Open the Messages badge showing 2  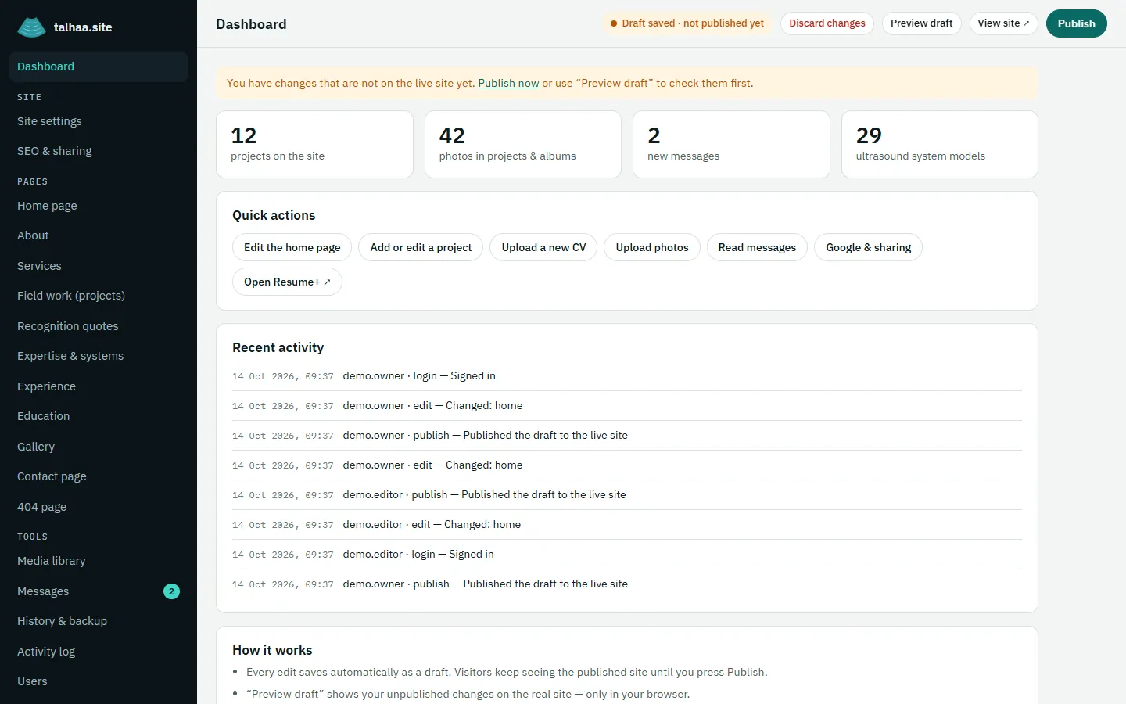coord(171,591)
